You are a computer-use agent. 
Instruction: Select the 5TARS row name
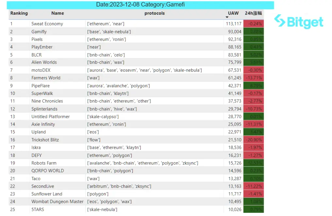pyautogui.click(x=38, y=209)
